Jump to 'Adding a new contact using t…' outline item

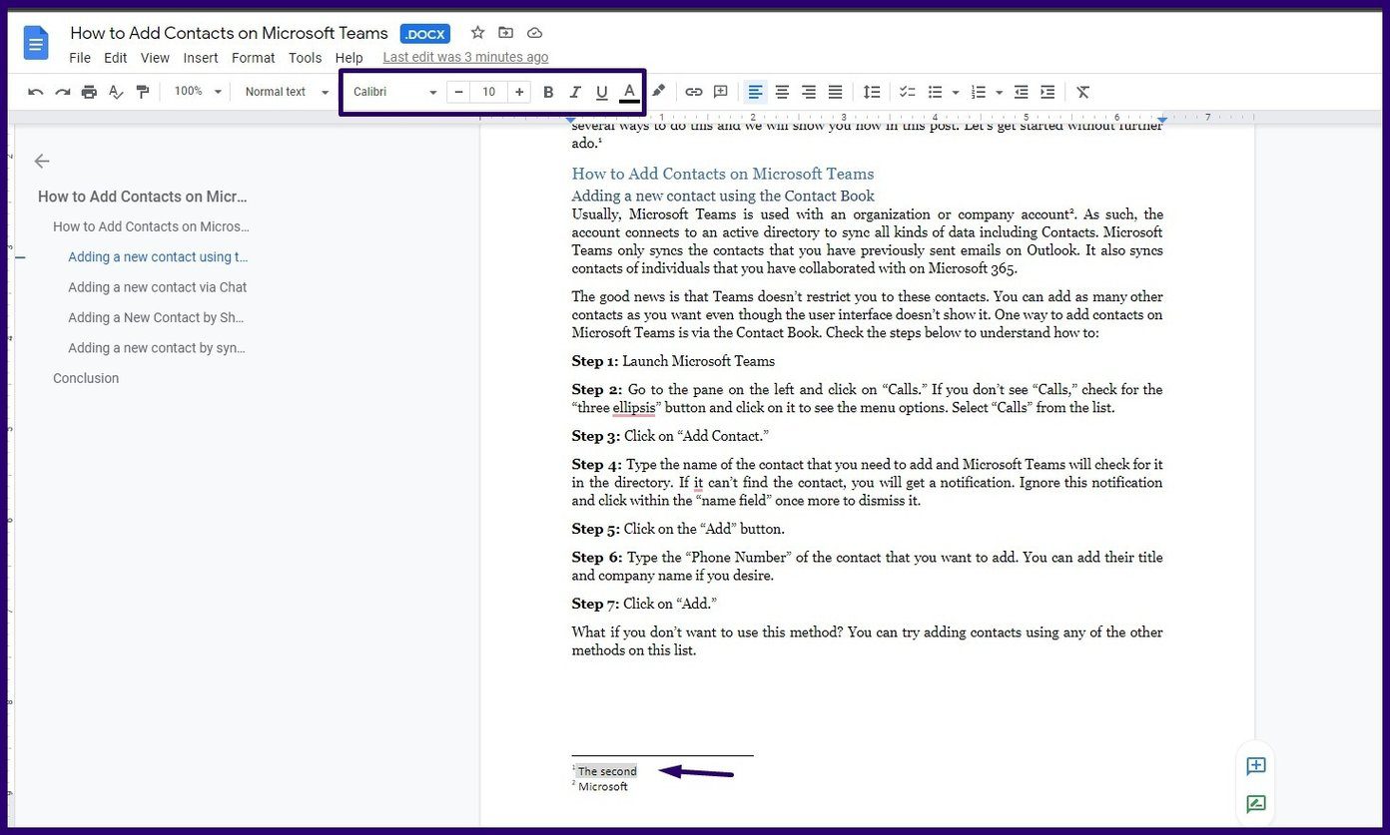(x=158, y=256)
